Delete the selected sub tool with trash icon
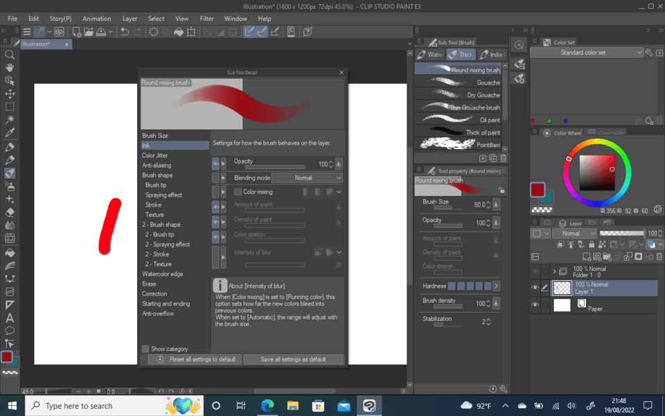This screenshot has height=416, width=665. 504,158
